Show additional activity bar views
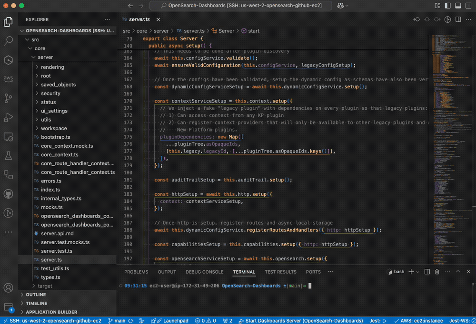 [x=8, y=232]
